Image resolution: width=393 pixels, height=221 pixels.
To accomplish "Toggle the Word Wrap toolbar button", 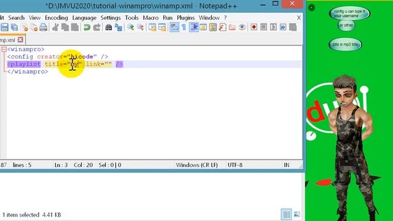I will tap(174, 27).
